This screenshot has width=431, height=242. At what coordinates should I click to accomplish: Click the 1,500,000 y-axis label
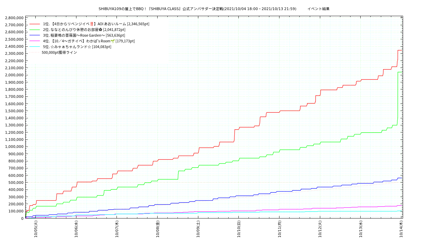[14, 111]
